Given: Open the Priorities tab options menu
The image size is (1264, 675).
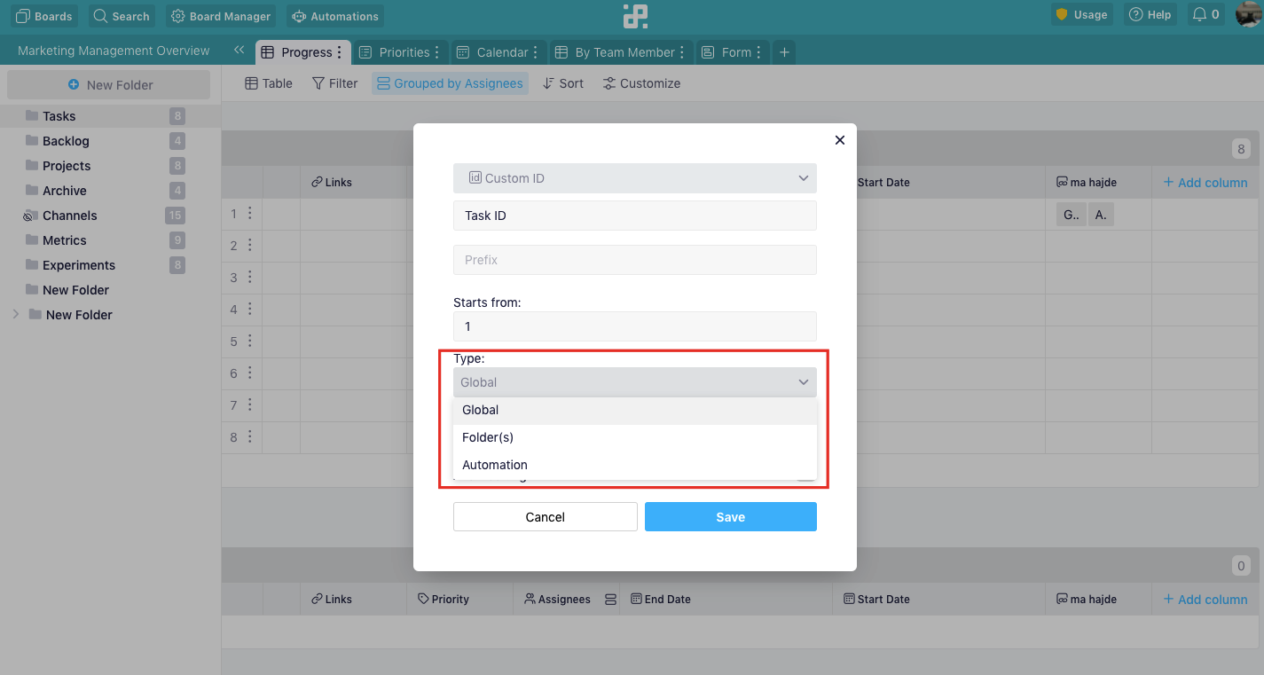Looking at the screenshot, I should [x=437, y=52].
